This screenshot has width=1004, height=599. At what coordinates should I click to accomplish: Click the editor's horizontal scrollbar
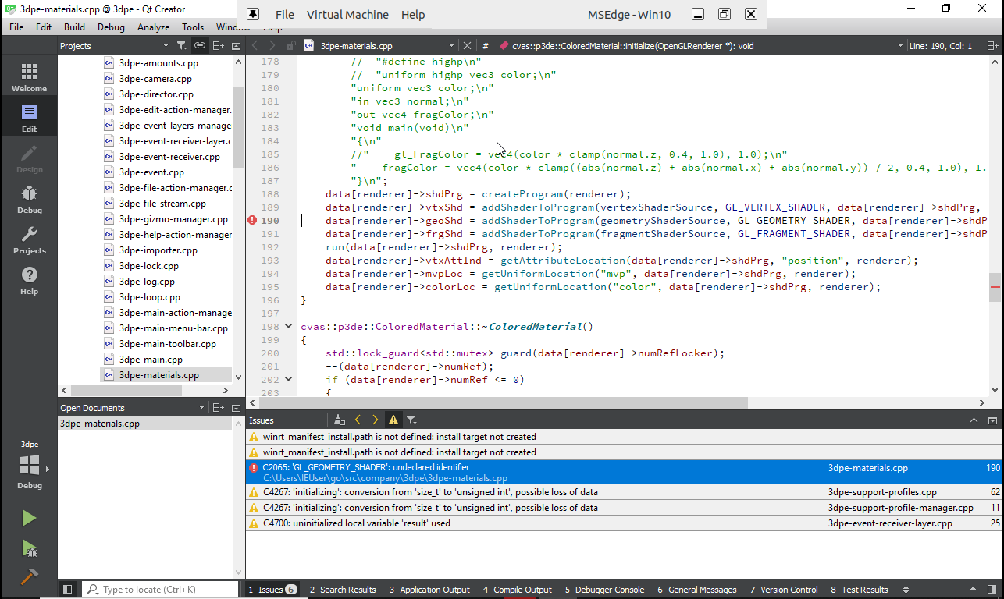pos(500,403)
